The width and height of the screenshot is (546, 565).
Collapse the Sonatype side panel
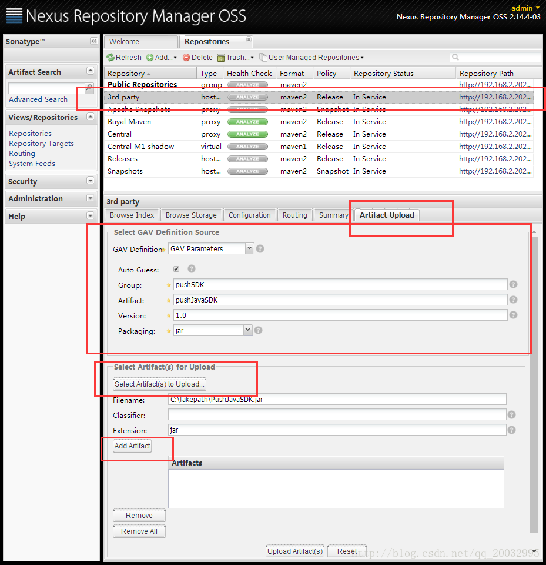pyautogui.click(x=93, y=41)
